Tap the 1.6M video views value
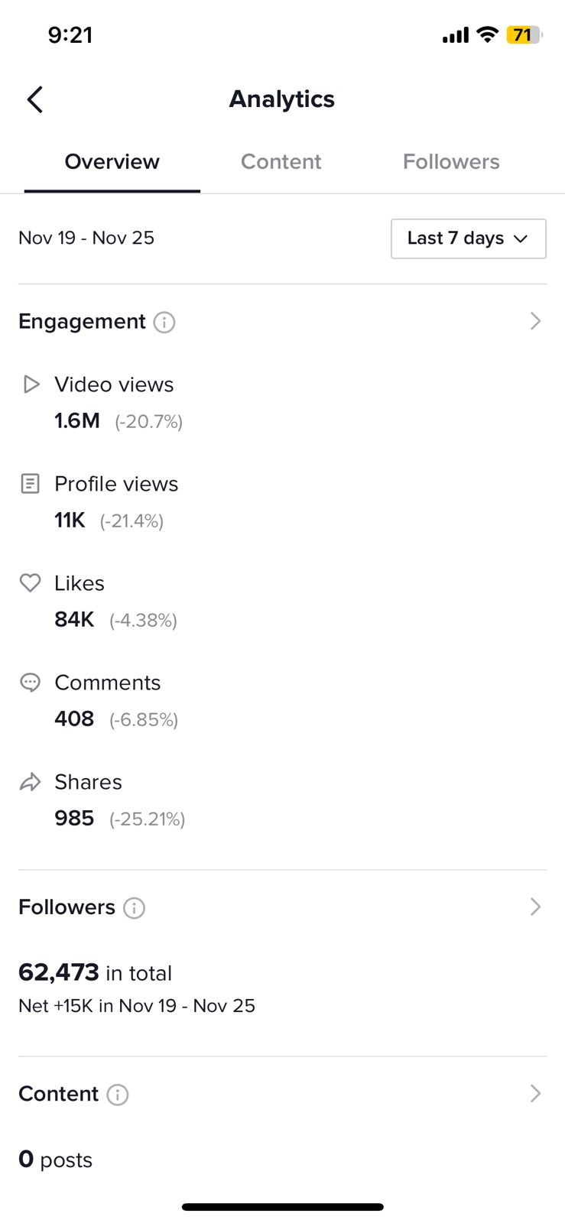The height and width of the screenshot is (1223, 565). (x=77, y=421)
